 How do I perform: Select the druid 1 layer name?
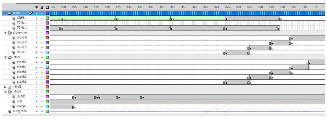(x=21, y=52)
